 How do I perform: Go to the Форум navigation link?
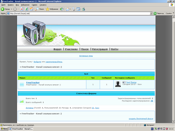57,49
